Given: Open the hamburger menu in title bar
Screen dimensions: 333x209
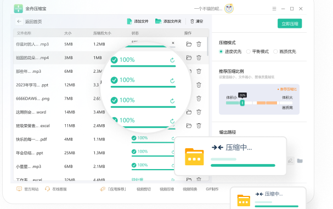Looking at the screenshot, I should [x=274, y=9].
